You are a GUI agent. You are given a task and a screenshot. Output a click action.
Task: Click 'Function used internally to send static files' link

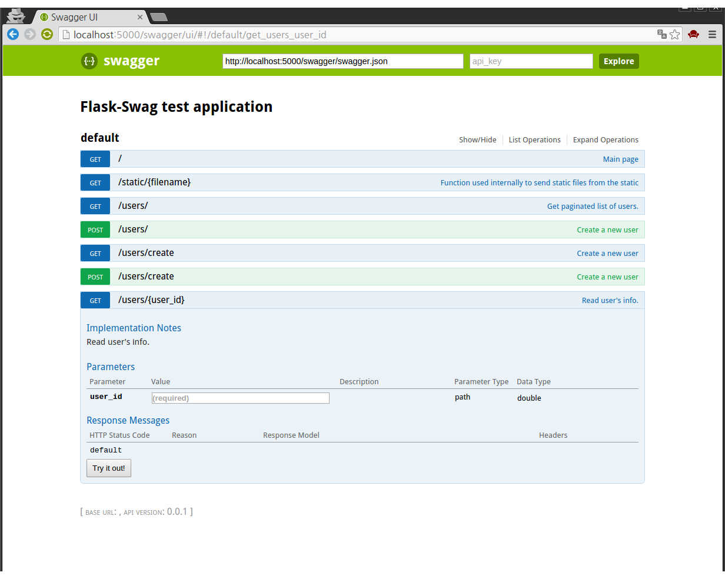tap(540, 183)
